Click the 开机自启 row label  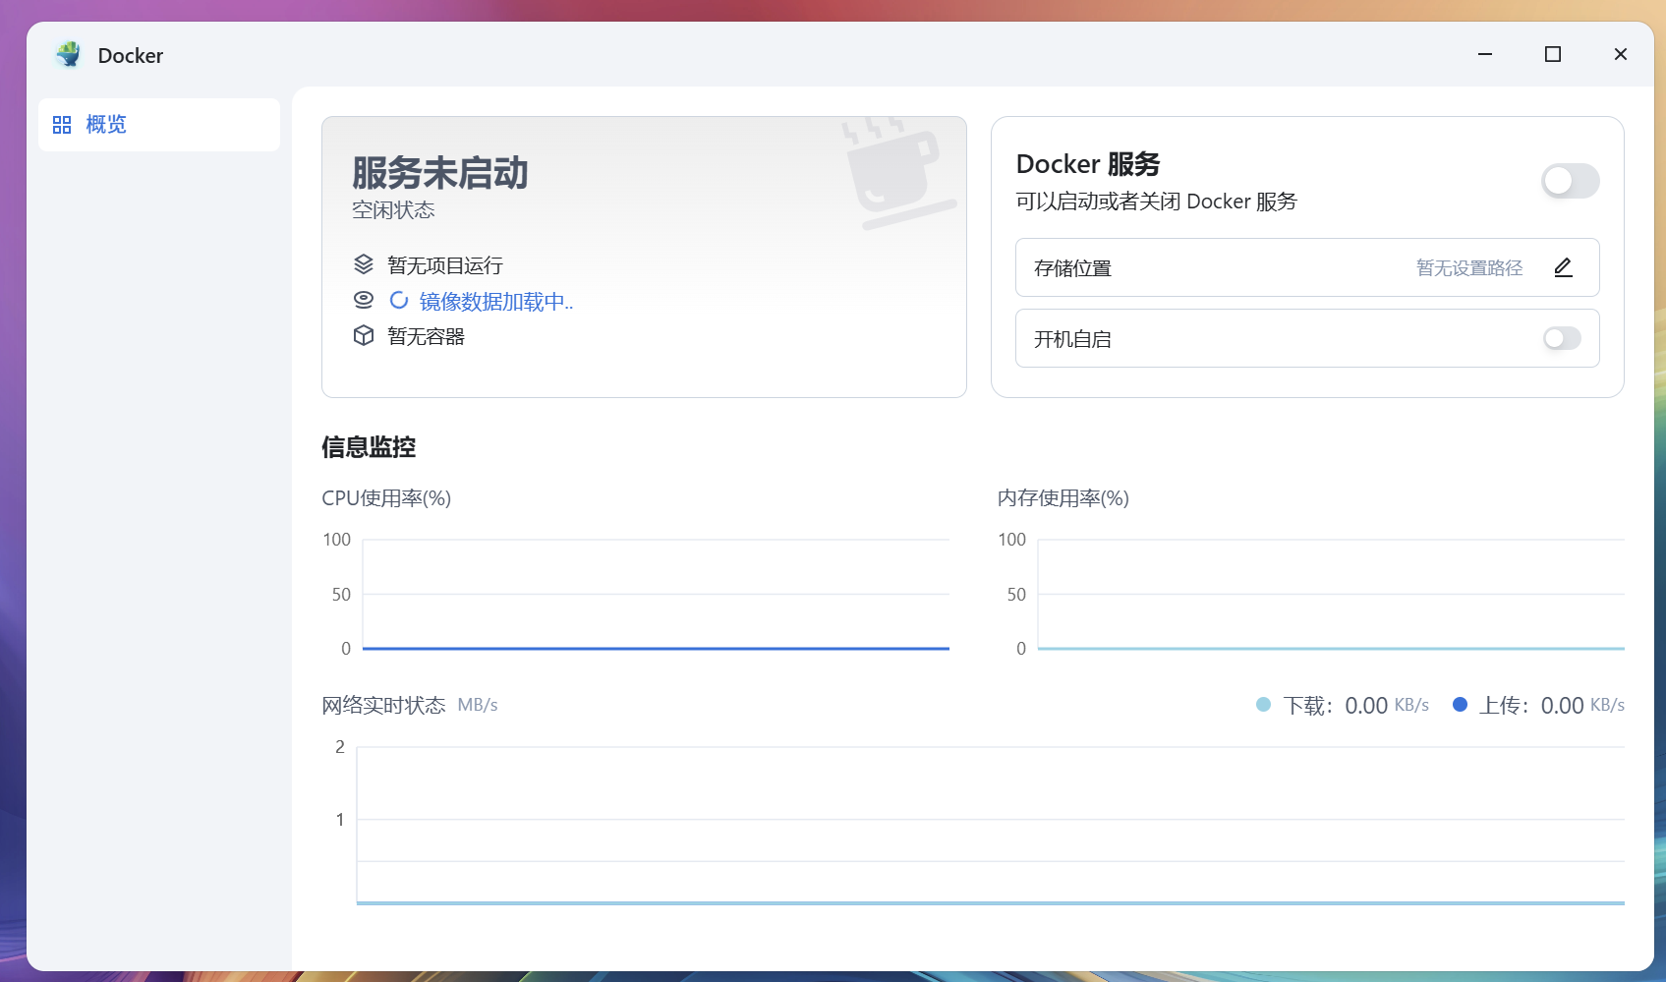pyautogui.click(x=1072, y=339)
